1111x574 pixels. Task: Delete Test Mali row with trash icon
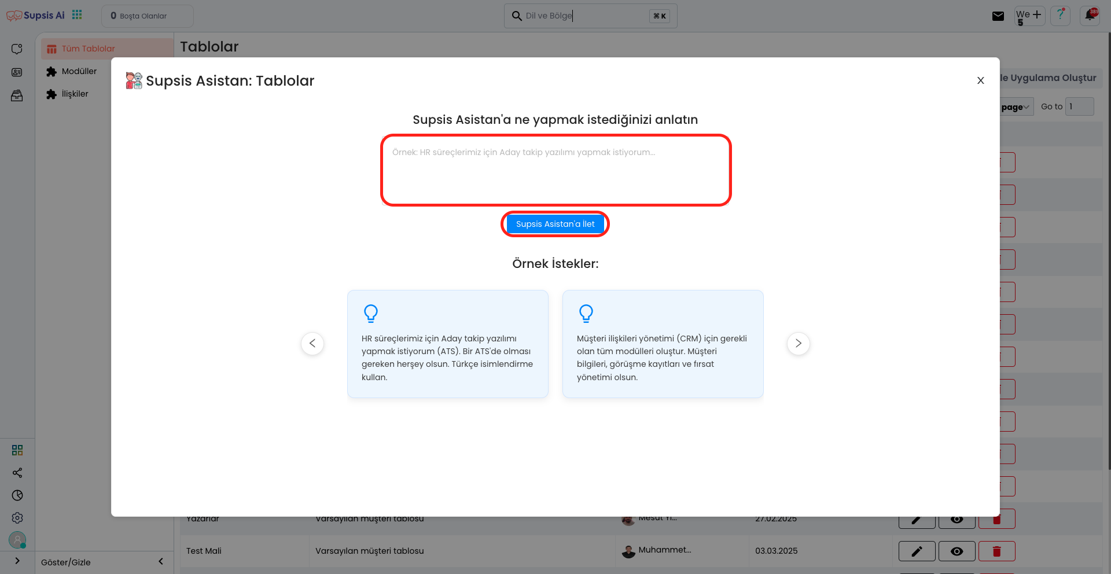pos(996,551)
